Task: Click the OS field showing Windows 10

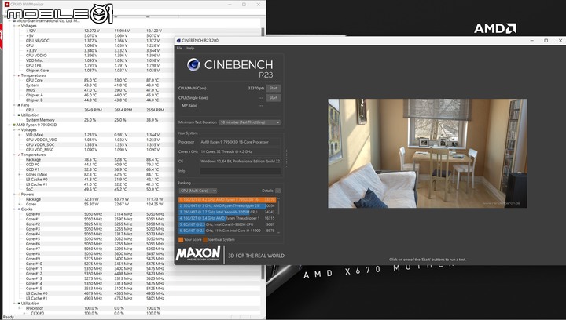Action: [x=240, y=162]
